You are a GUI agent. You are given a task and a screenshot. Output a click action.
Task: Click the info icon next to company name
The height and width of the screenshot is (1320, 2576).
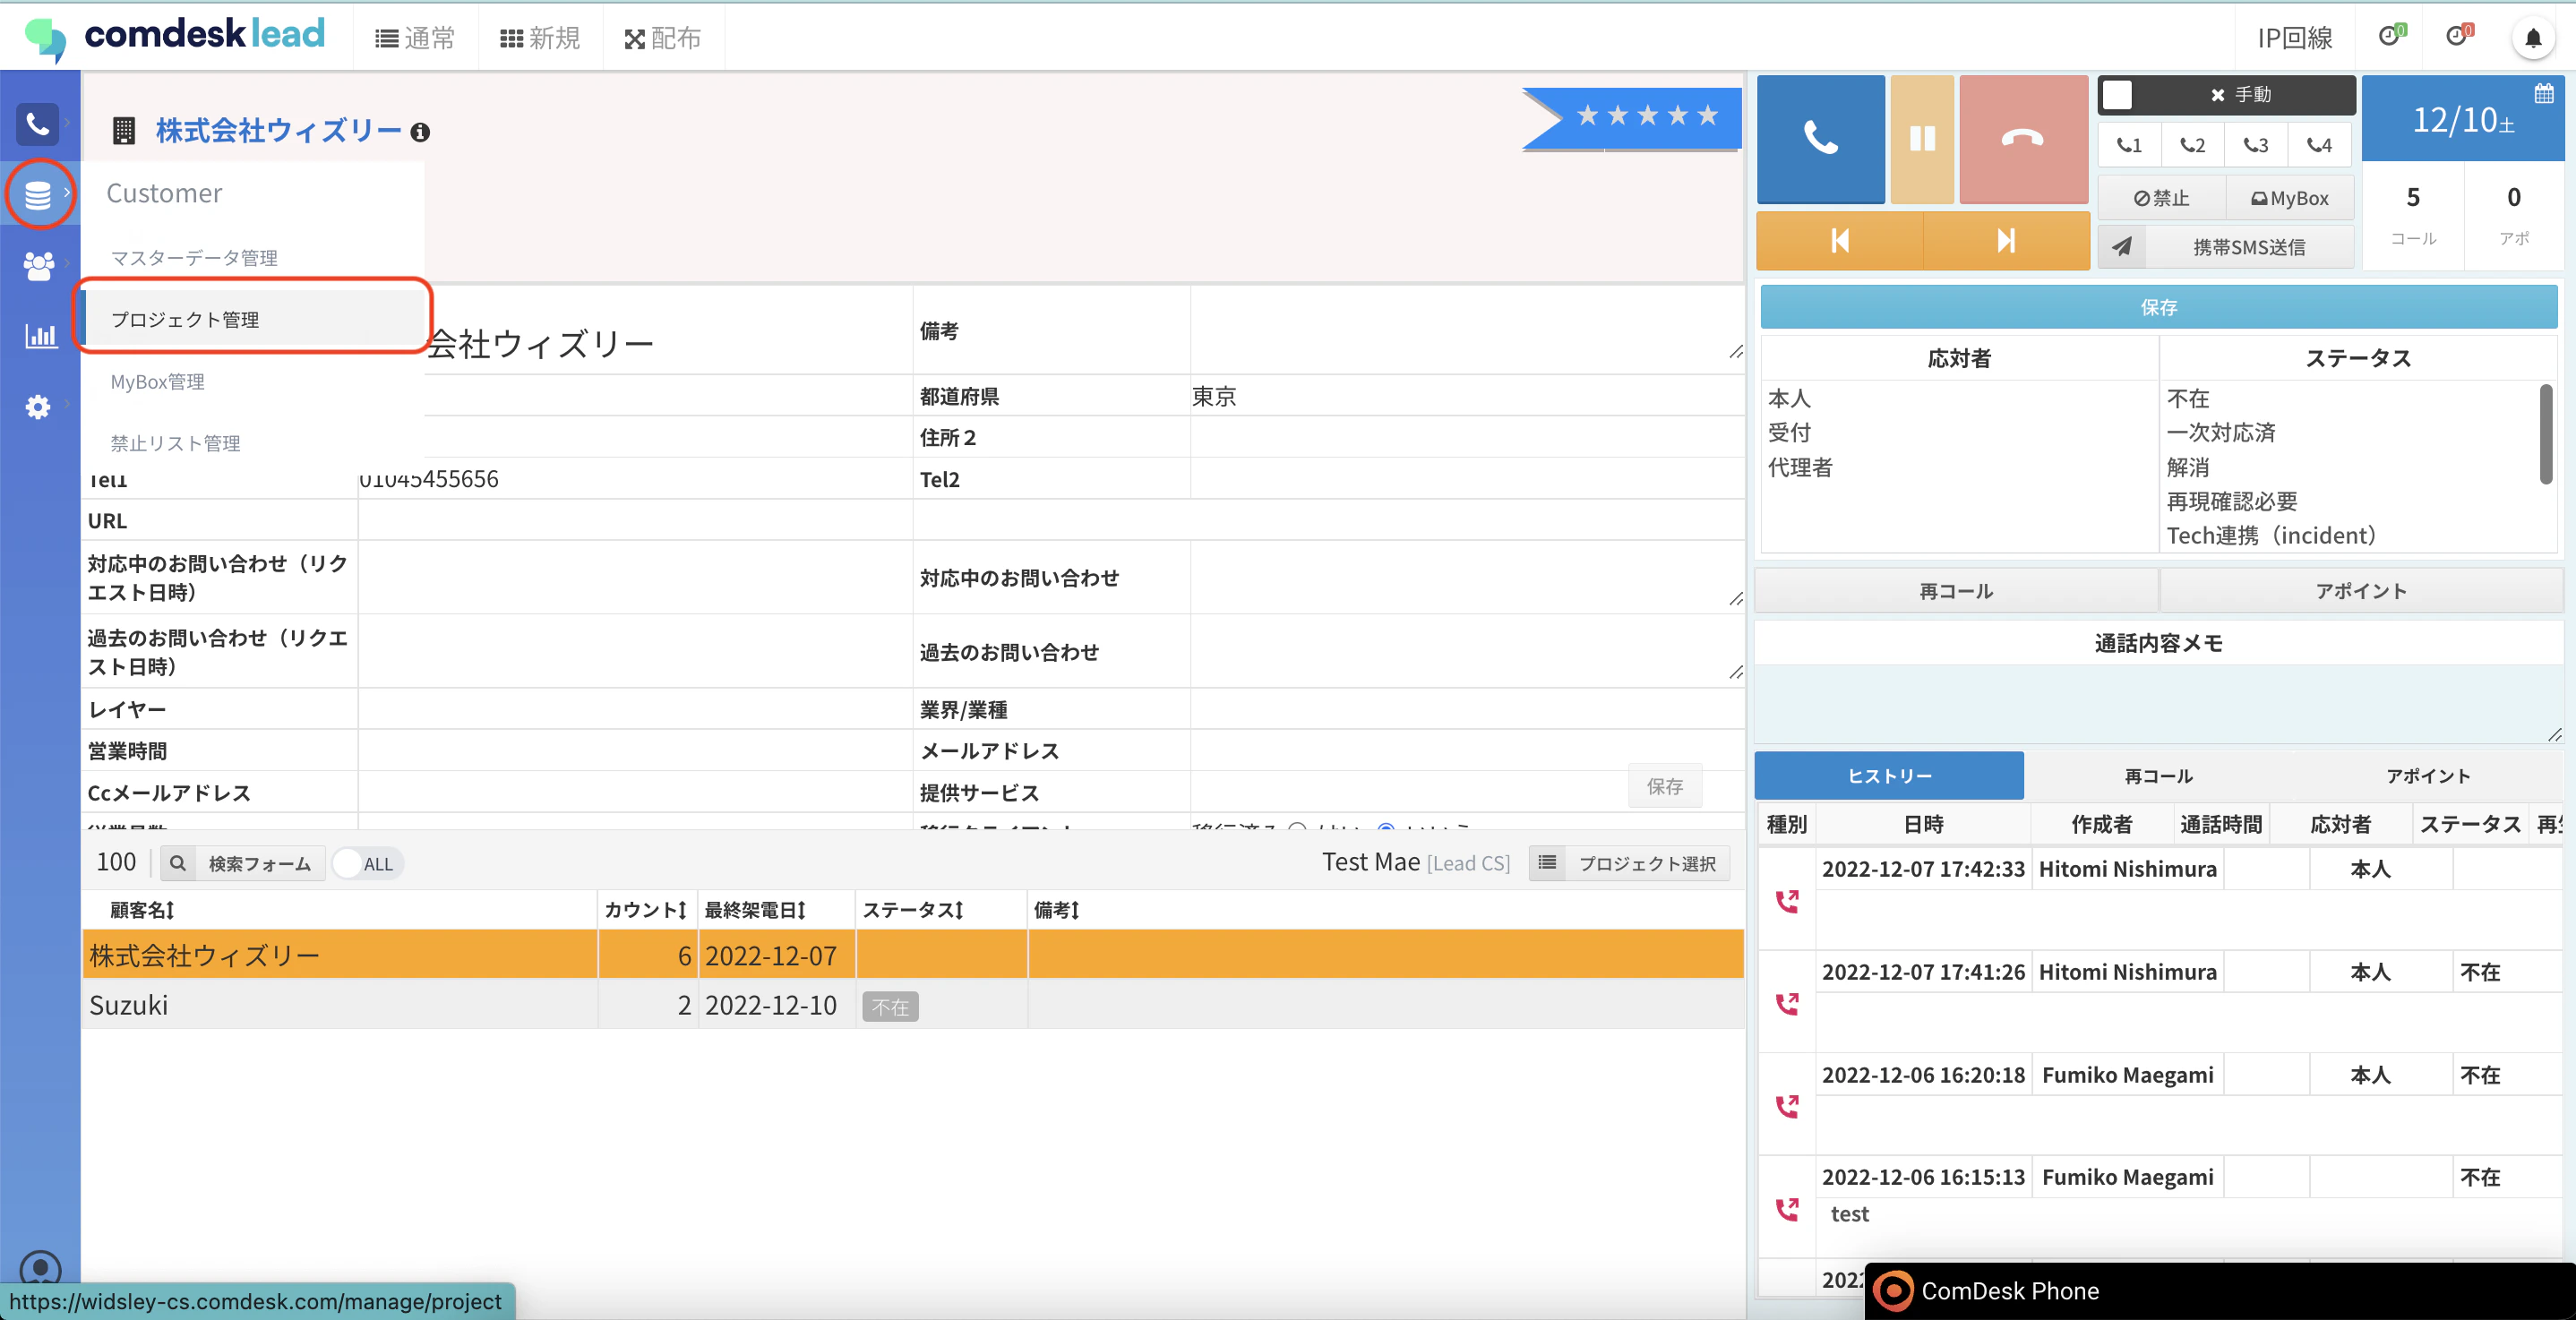click(x=420, y=132)
